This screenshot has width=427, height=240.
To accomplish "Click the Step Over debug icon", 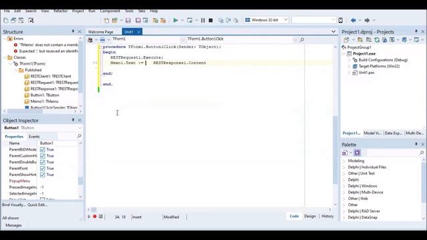I will pyautogui.click(x=228, y=21).
